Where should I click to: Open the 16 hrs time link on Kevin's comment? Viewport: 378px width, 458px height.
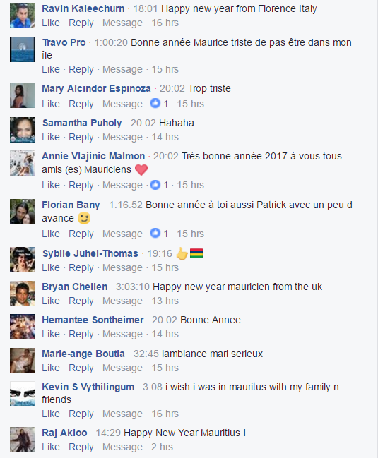(x=165, y=414)
